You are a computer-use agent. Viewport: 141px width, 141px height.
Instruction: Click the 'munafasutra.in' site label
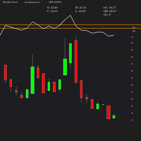[x=32, y=2]
